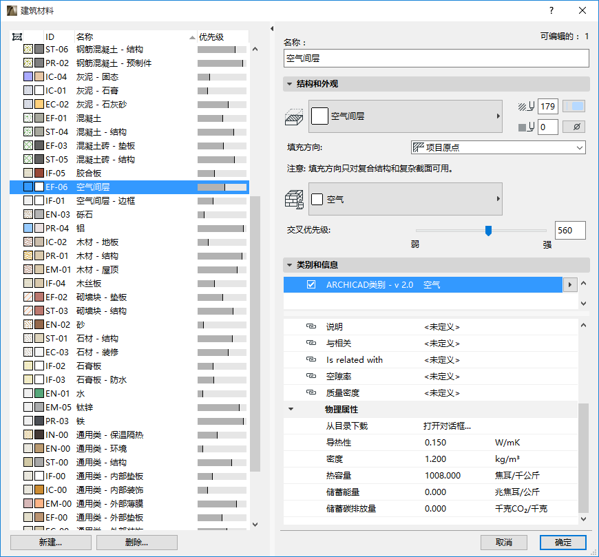Click the light blue pen color swatch

[x=574, y=106]
